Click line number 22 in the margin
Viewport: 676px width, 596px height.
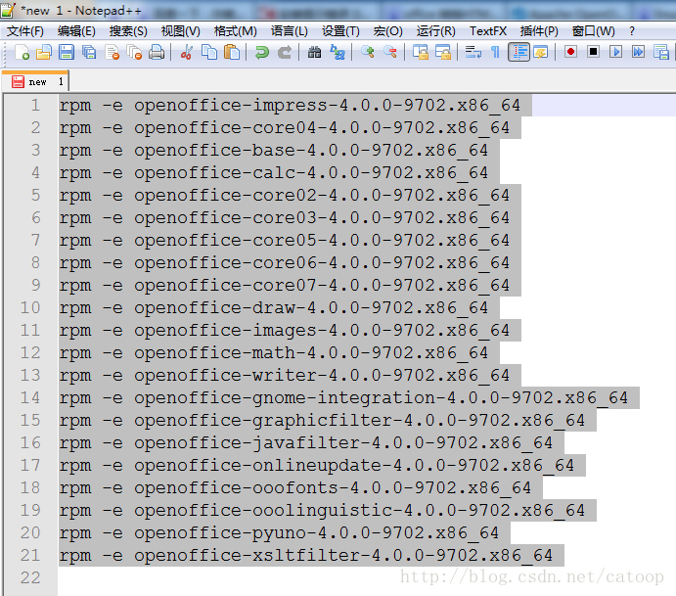pyautogui.click(x=30, y=577)
